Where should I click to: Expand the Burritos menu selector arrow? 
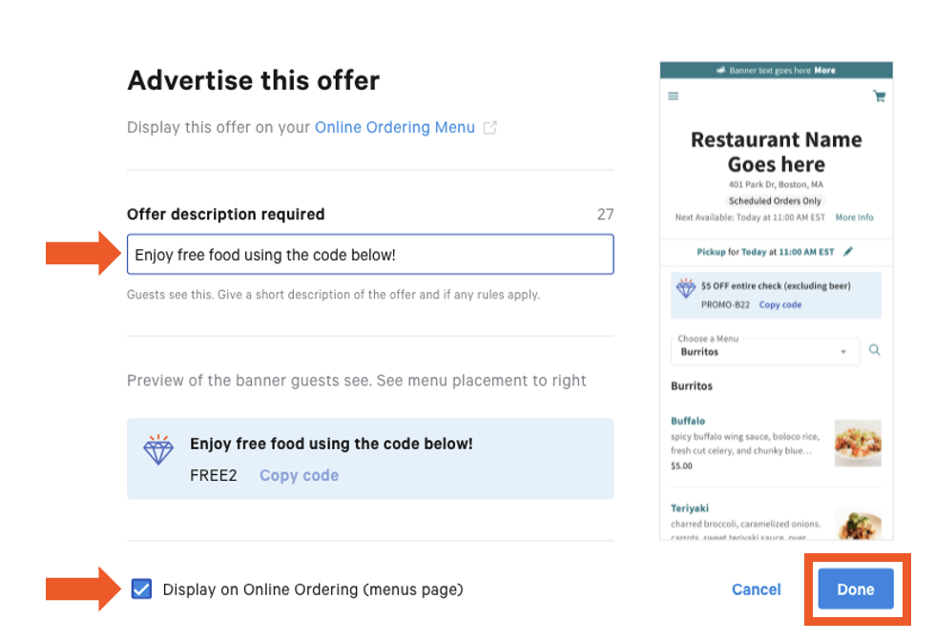(x=842, y=352)
